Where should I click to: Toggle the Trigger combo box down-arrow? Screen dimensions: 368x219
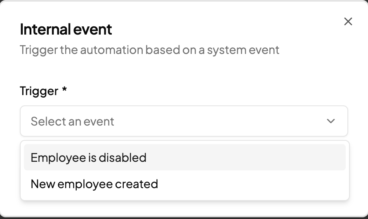tap(330, 121)
